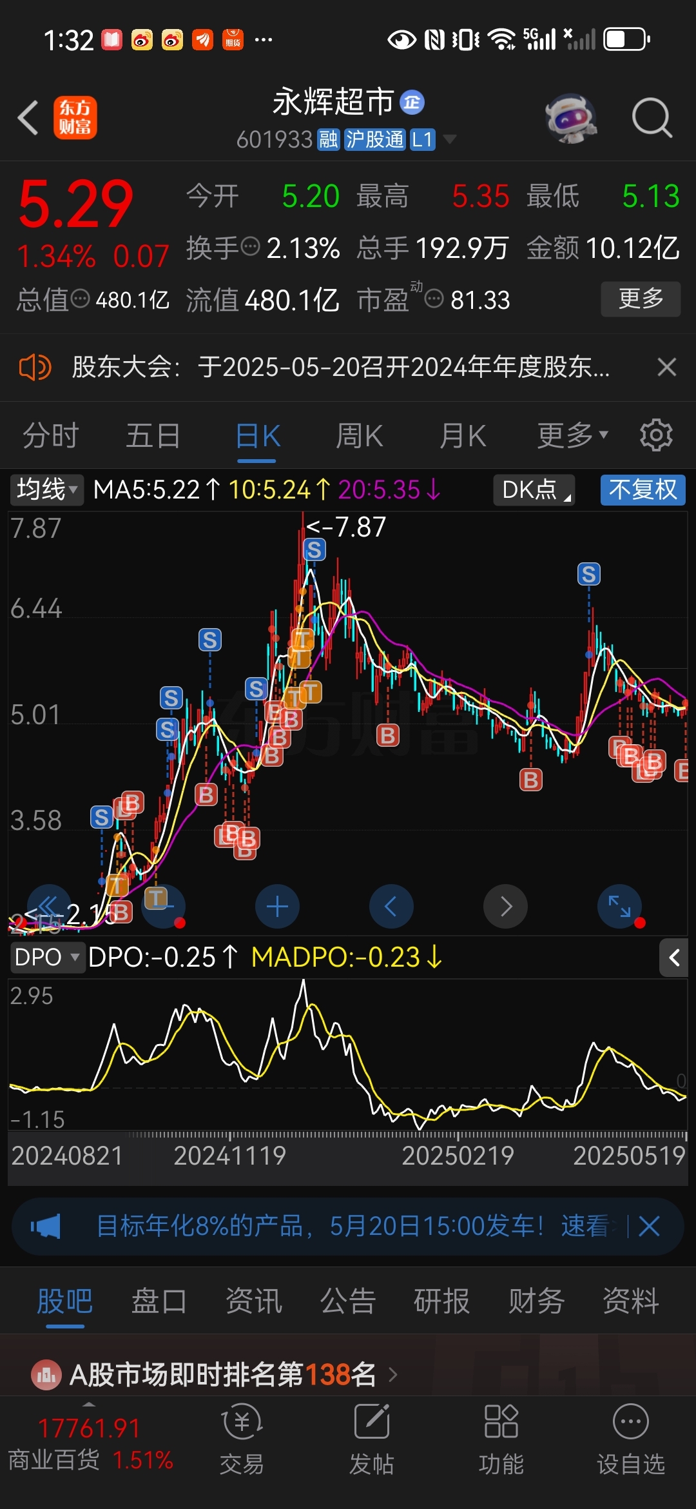
Task: Tap the shareholder meeting speaker icon
Action: (x=35, y=368)
